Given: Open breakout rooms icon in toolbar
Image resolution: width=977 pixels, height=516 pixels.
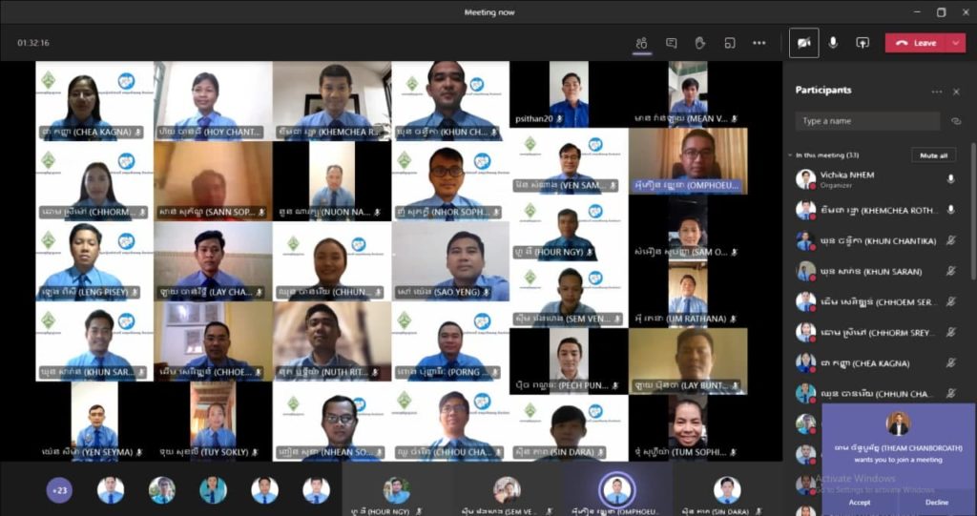Looking at the screenshot, I should 730,43.
